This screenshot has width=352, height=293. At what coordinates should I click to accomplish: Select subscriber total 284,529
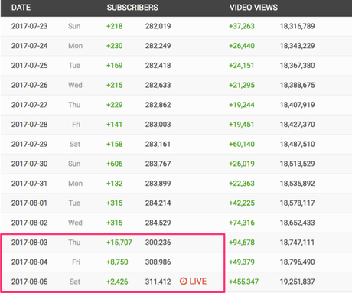tap(158, 223)
